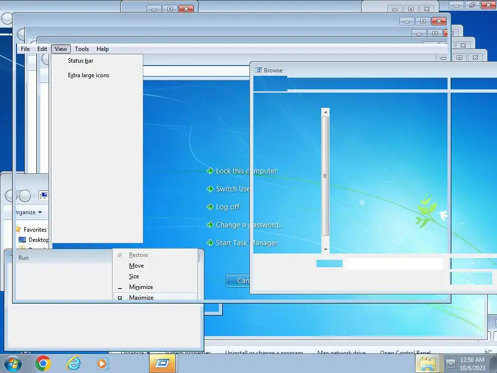The image size is (497, 373).
Task: Click the Favorites star icon
Action: (18, 229)
